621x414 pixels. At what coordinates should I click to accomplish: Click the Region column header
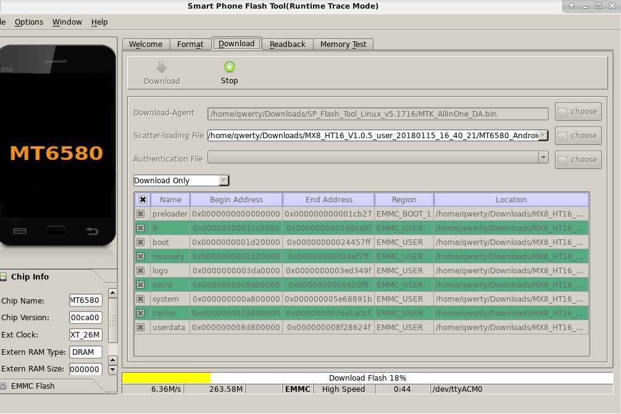tap(404, 199)
